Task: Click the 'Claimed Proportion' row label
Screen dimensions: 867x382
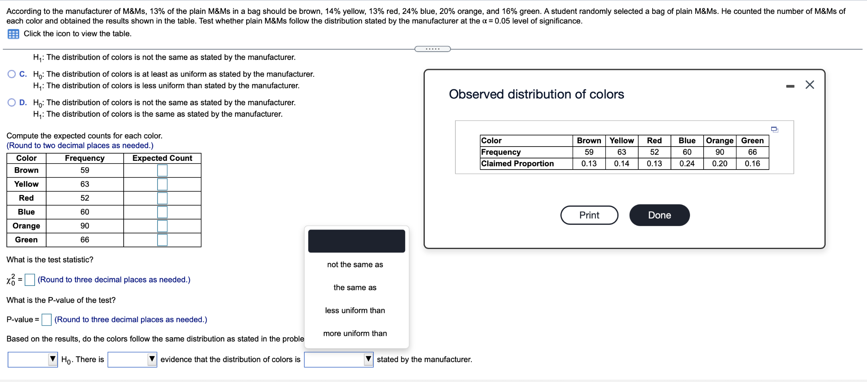Action: (x=517, y=164)
